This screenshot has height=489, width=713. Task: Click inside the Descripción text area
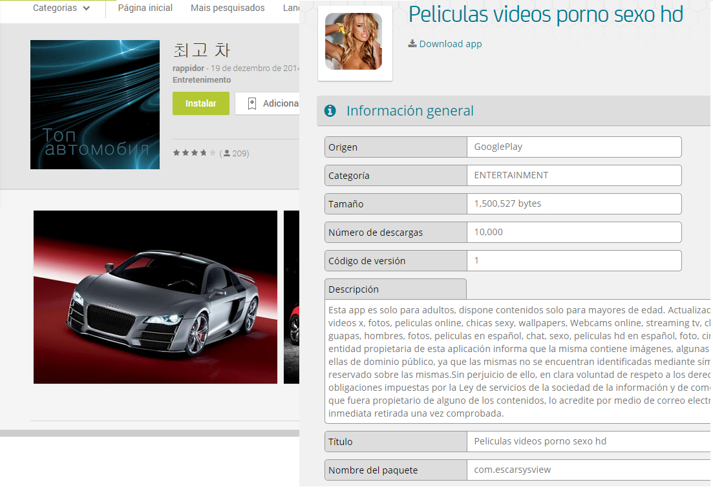[517, 362]
